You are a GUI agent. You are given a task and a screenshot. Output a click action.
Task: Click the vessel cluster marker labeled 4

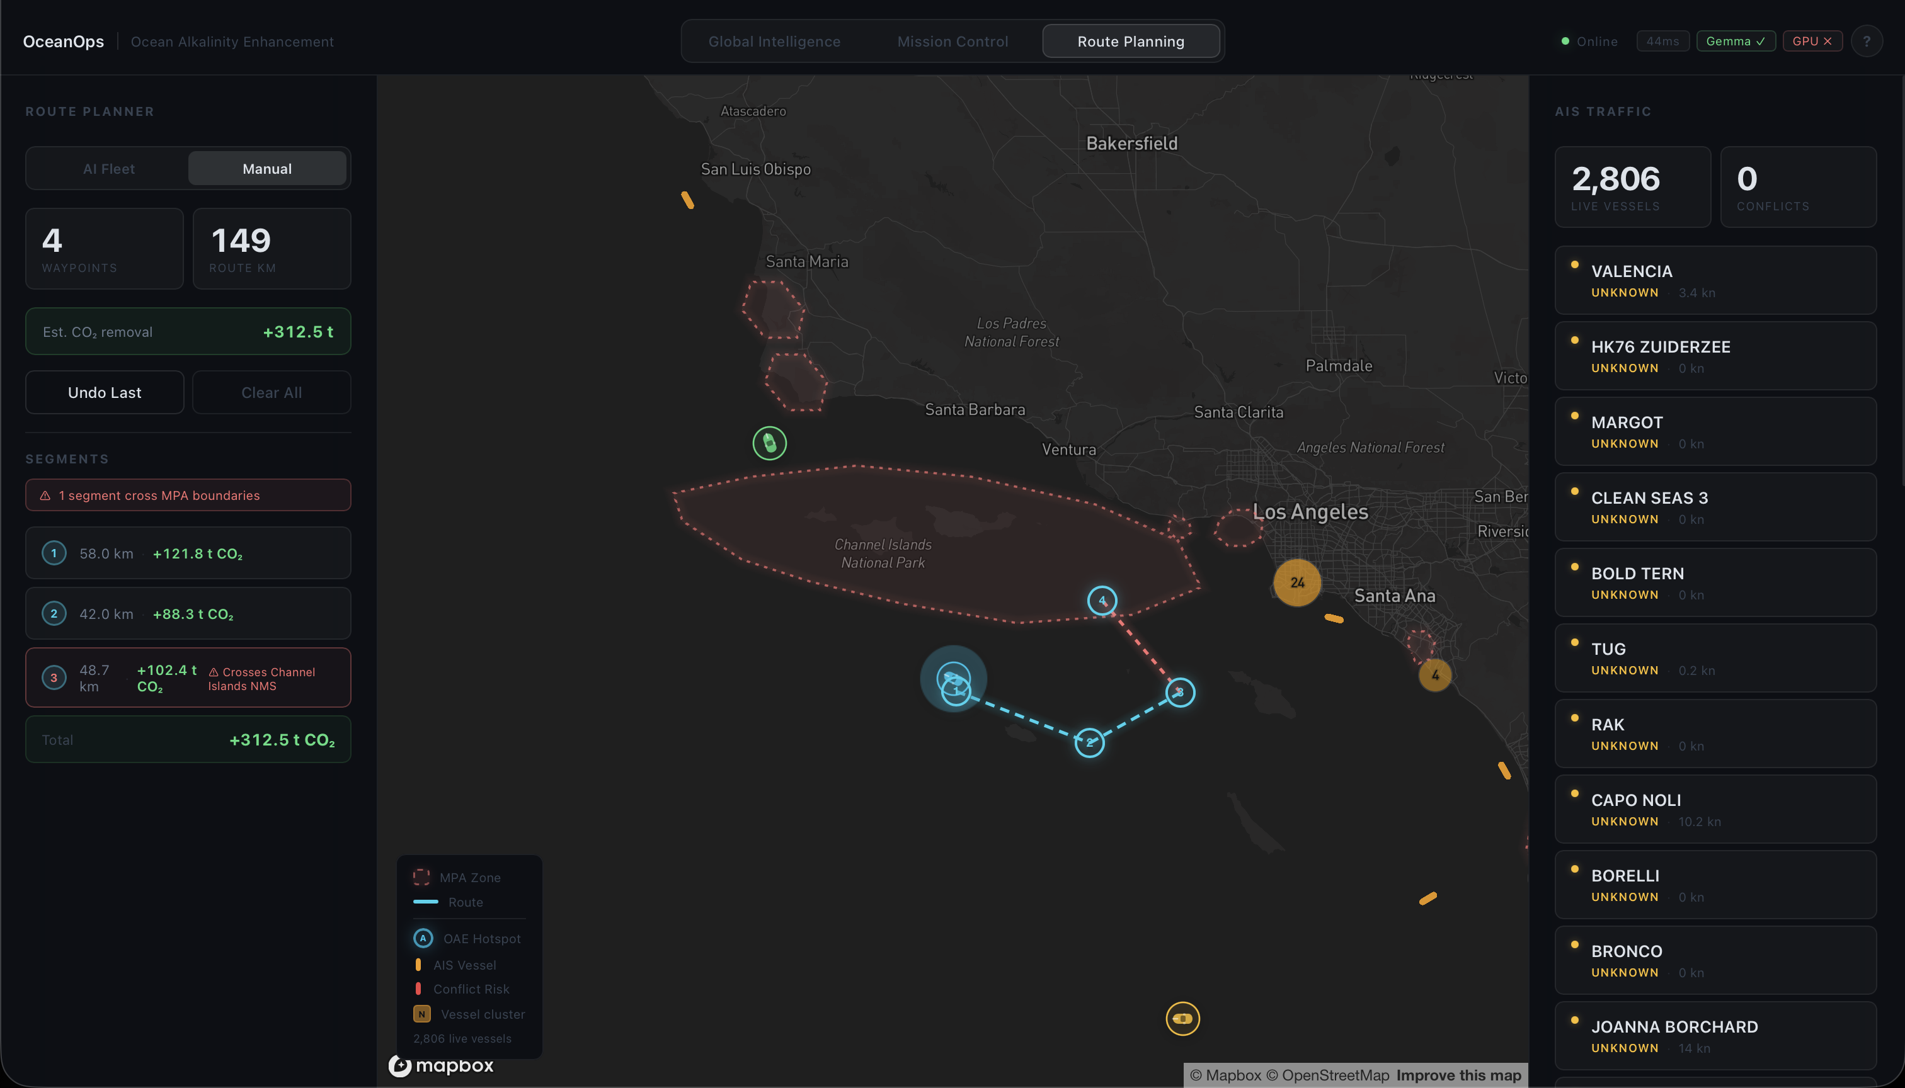[x=1434, y=676]
